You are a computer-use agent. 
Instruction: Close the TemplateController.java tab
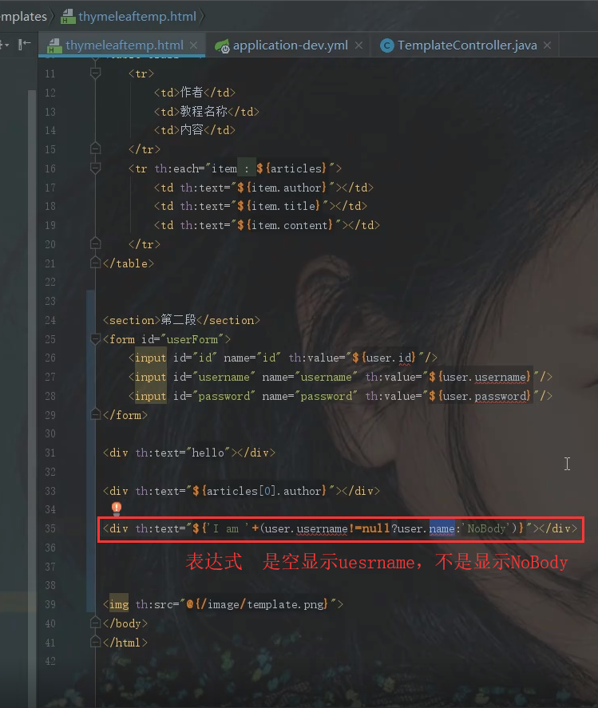[x=547, y=45]
